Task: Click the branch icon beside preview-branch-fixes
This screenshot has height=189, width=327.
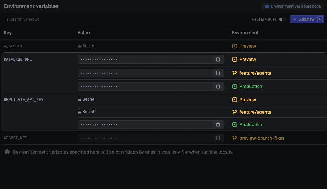Action: pos(235,138)
